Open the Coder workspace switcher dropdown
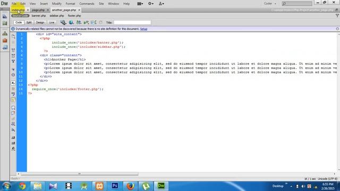340x191 pixels. 270,4
